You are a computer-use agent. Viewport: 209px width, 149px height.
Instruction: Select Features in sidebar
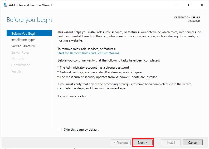[x=17, y=59]
